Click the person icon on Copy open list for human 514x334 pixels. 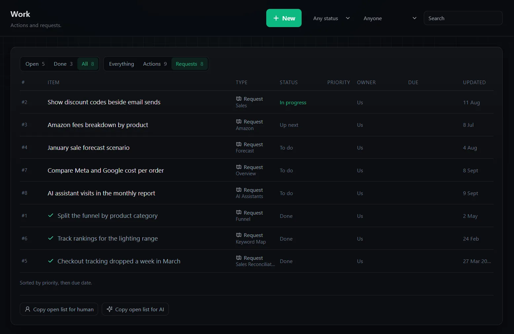[x=27, y=309]
